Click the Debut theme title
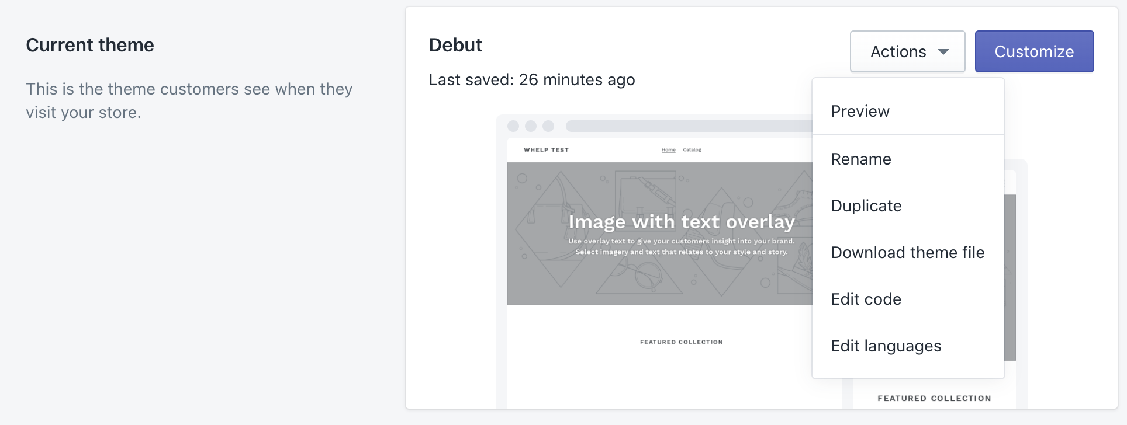Image resolution: width=1127 pixels, height=425 pixels. (x=455, y=45)
